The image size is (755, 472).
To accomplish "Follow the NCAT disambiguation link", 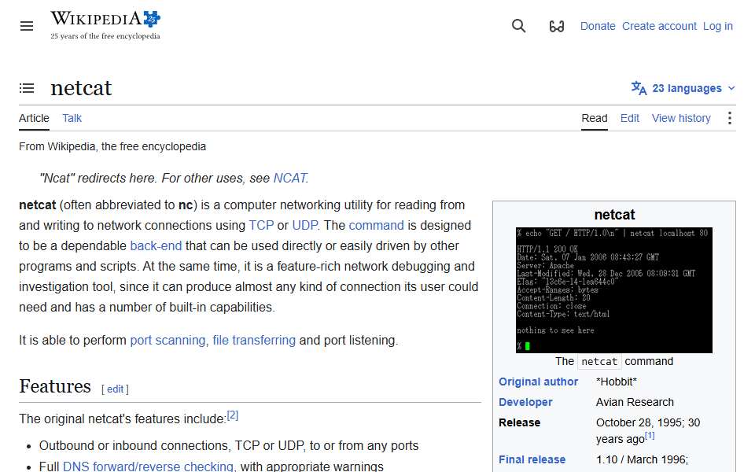I will coord(290,179).
